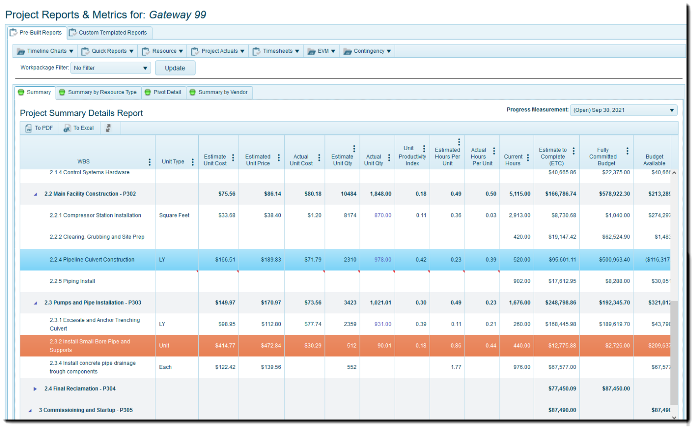Click the Quick Reports clipboard icon

coord(85,51)
